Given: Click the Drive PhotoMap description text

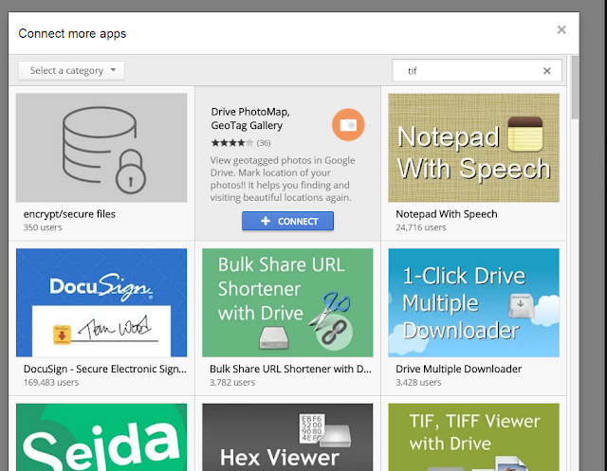Looking at the screenshot, I should click(283, 179).
